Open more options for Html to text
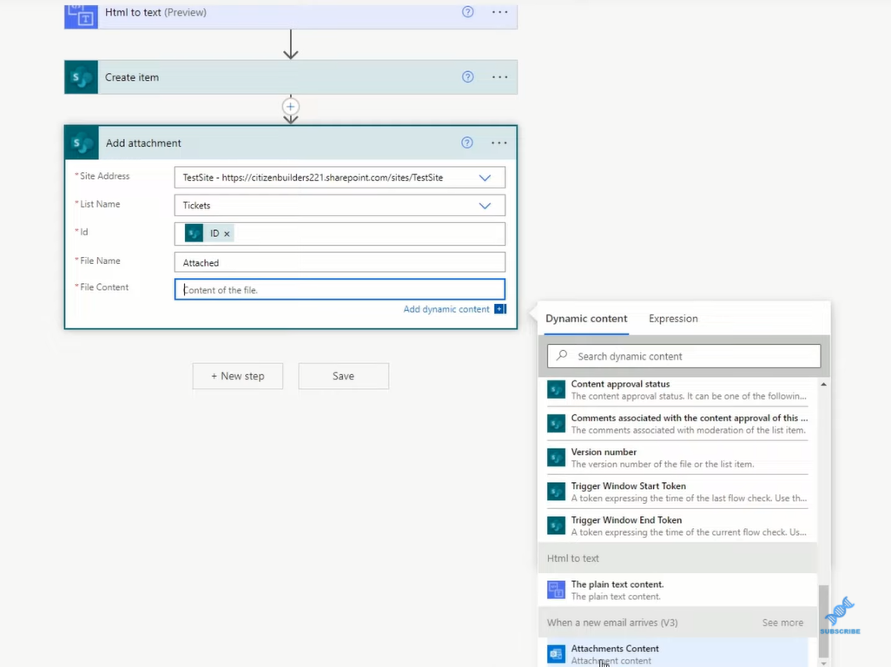Viewport: 891px width, 667px height. [x=499, y=12]
